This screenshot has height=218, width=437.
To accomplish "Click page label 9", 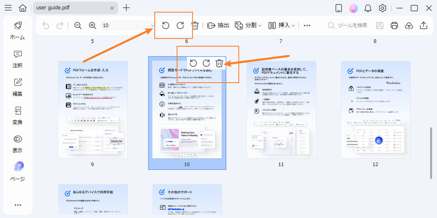I will click(92, 165).
